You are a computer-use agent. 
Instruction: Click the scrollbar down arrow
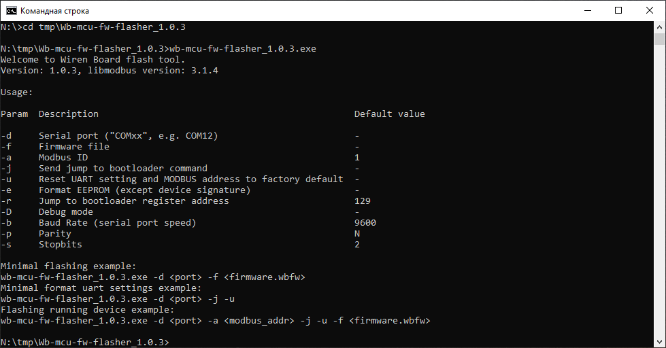pyautogui.click(x=660, y=342)
